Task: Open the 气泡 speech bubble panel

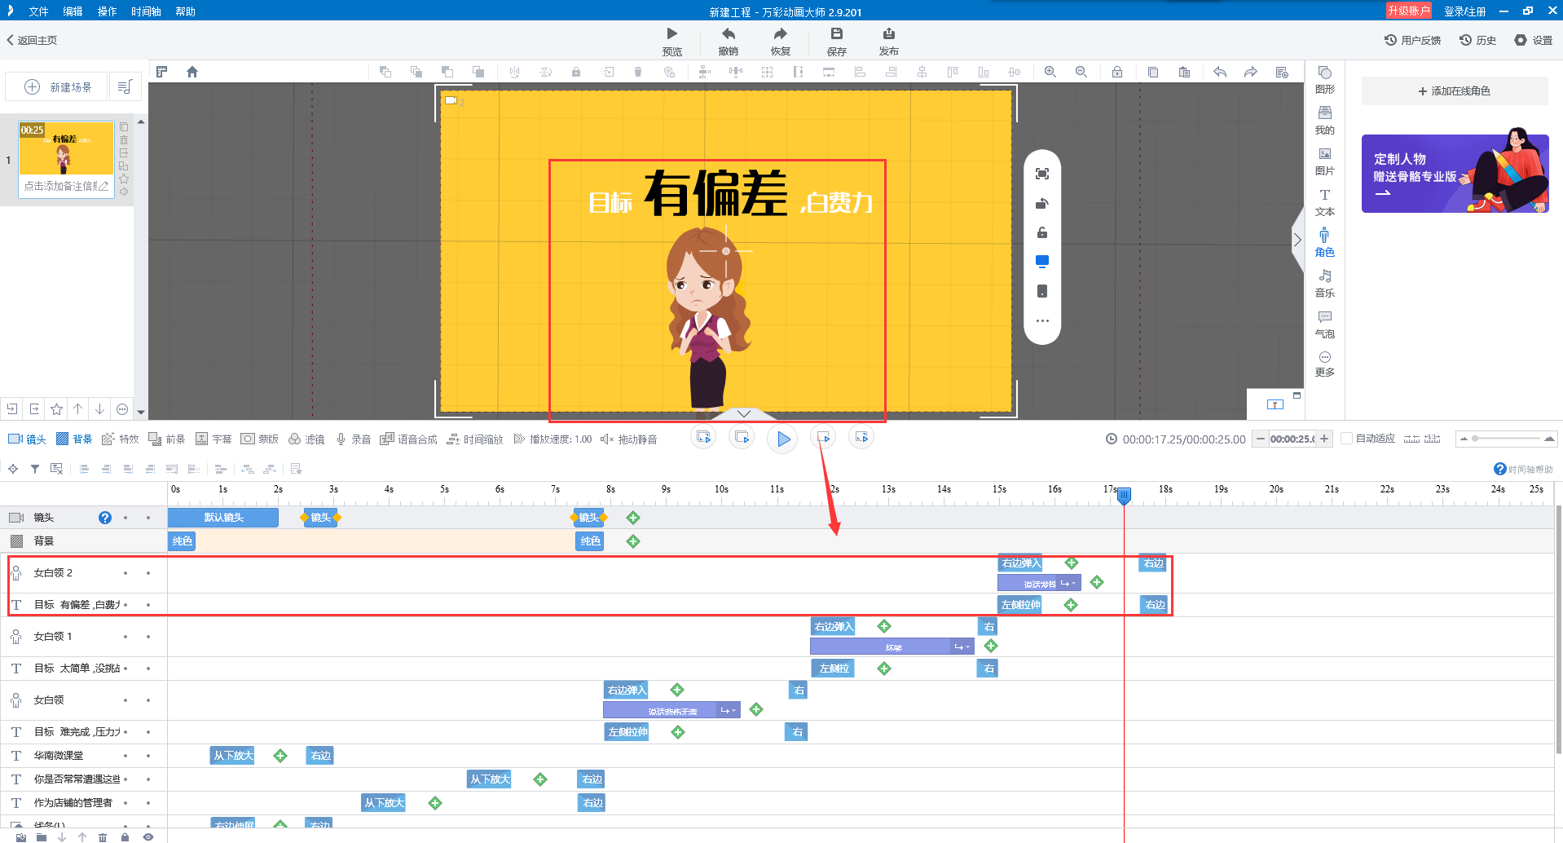Action: tap(1325, 324)
